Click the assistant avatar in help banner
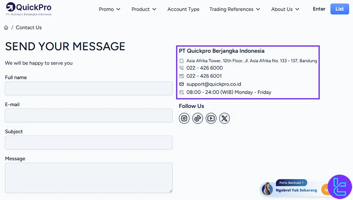The width and height of the screenshot is (353, 200). (267, 189)
